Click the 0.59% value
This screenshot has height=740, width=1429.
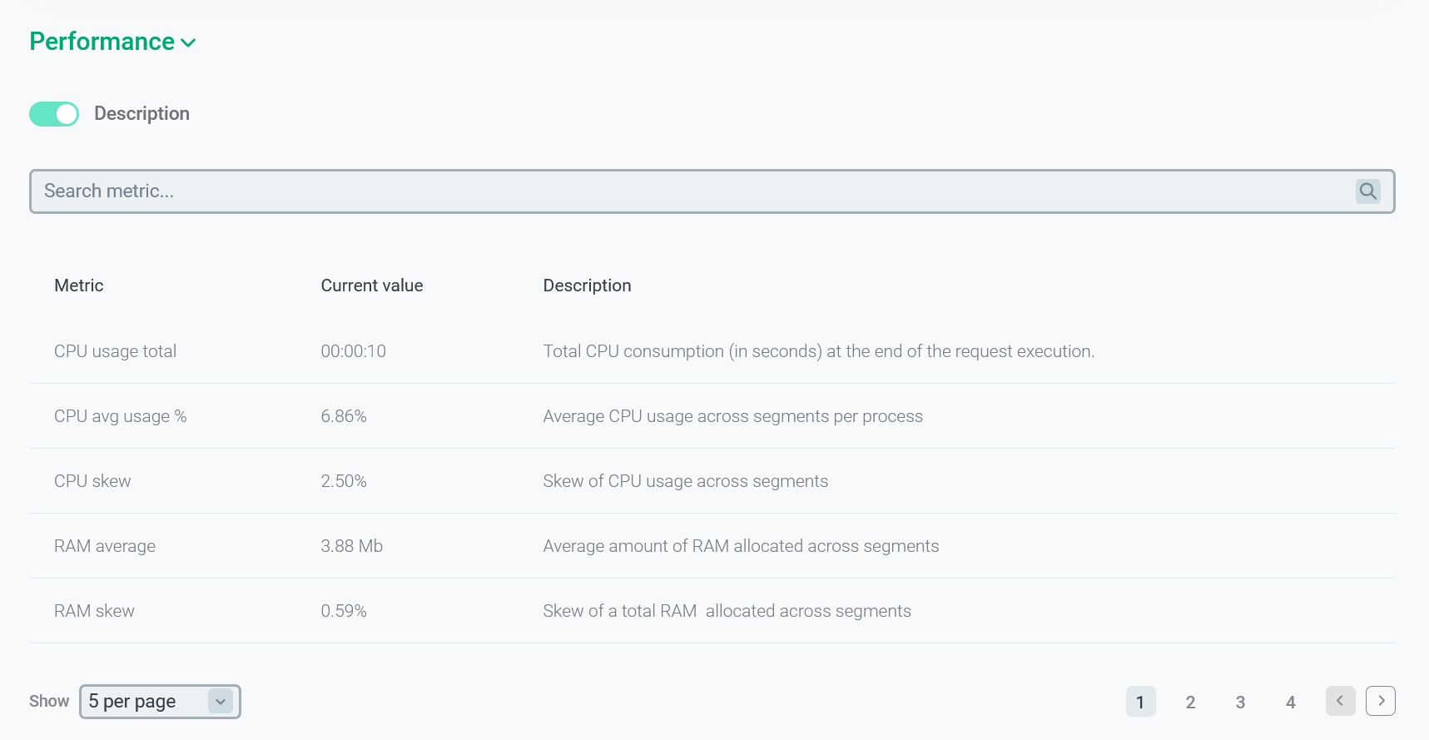[x=344, y=611]
